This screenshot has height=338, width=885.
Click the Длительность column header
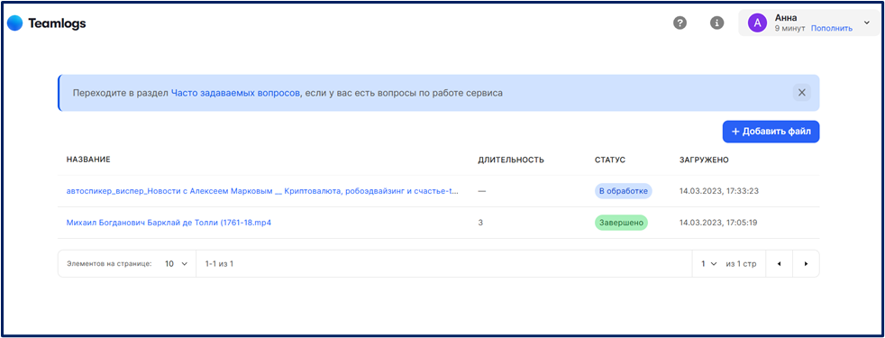(511, 160)
